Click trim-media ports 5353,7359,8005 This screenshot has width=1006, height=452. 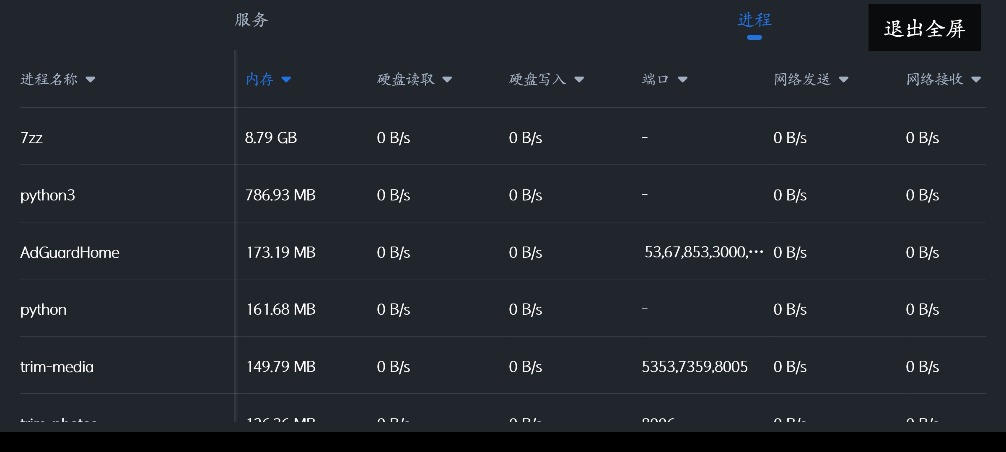695,367
